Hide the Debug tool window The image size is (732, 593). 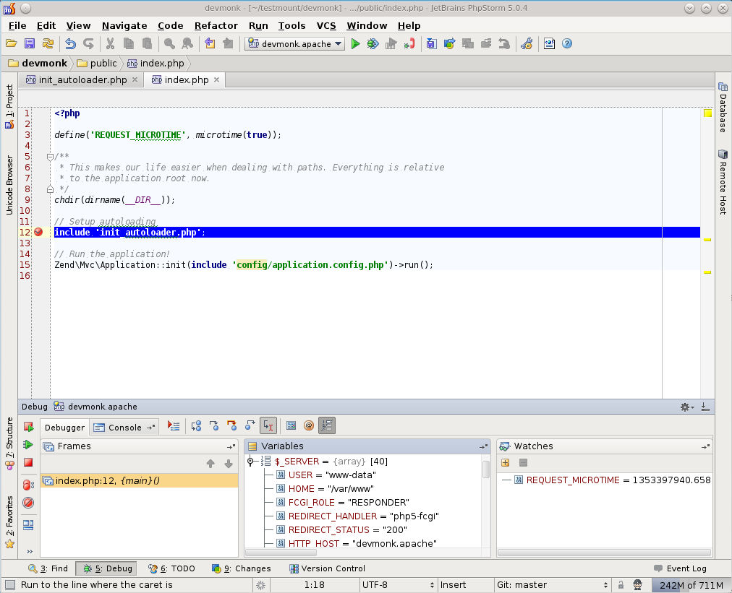point(705,407)
